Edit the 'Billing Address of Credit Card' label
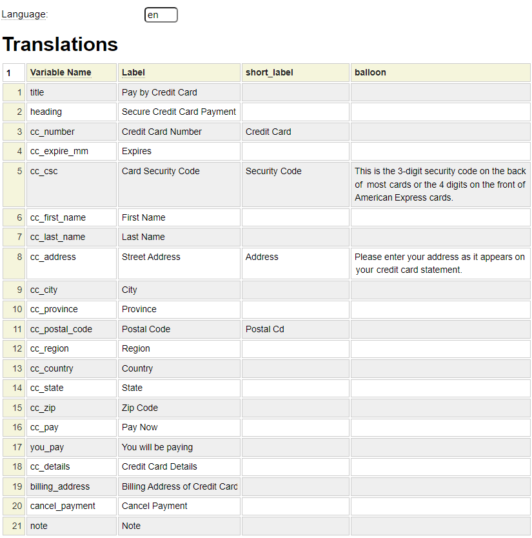Viewport: 532px width, 538px height. pos(179,486)
